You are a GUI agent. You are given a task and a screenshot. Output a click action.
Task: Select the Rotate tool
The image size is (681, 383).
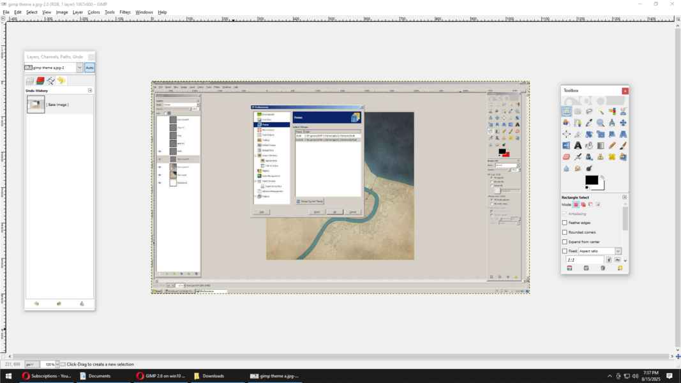tap(589, 134)
